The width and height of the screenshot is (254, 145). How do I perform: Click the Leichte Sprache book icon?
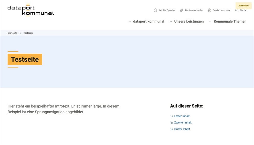pos(155,10)
